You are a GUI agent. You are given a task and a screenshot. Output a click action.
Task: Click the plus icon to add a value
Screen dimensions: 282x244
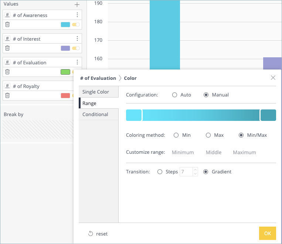[x=77, y=5]
